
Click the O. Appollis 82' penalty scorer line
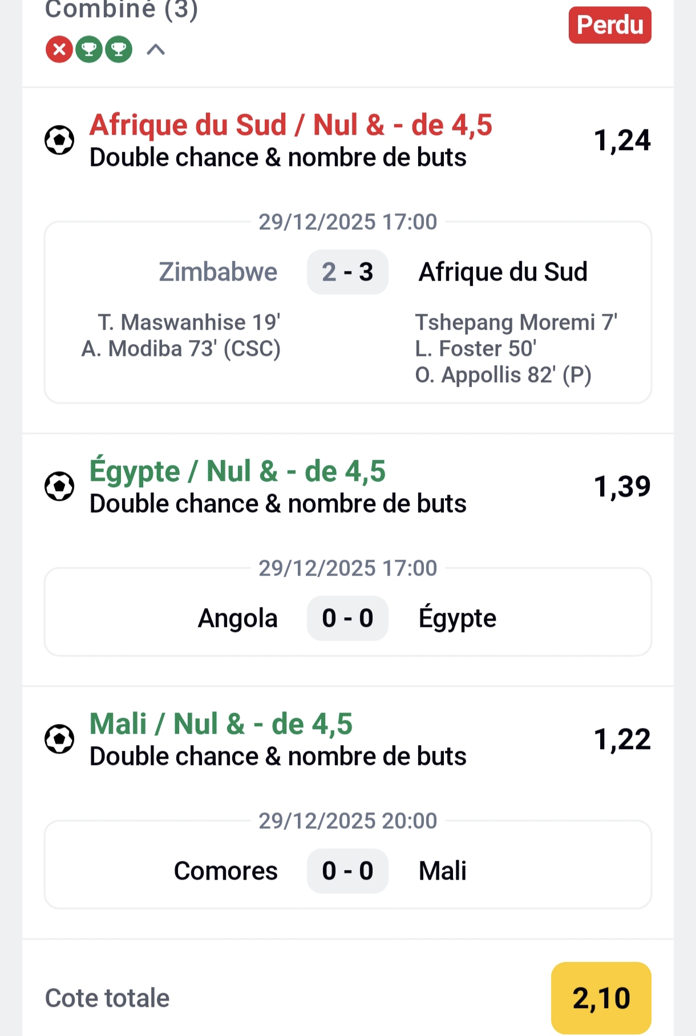pyautogui.click(x=503, y=375)
